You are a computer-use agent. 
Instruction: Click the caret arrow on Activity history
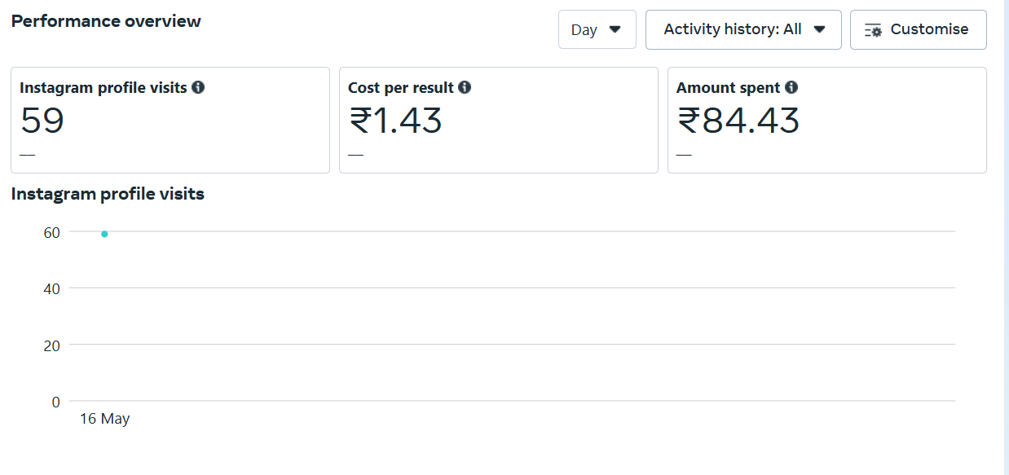tap(820, 29)
